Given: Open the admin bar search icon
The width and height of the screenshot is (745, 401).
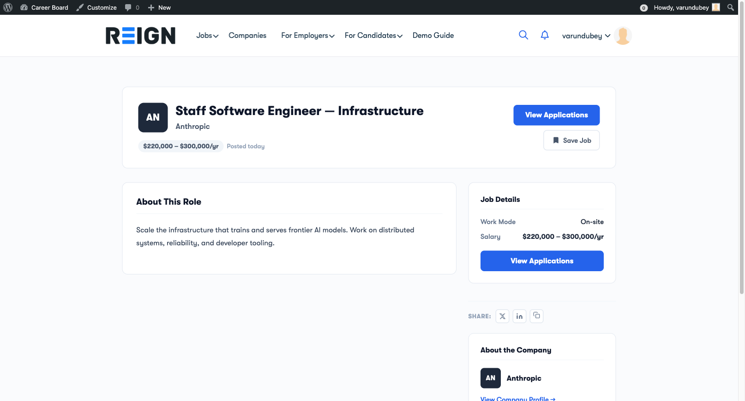Looking at the screenshot, I should coord(731,7).
